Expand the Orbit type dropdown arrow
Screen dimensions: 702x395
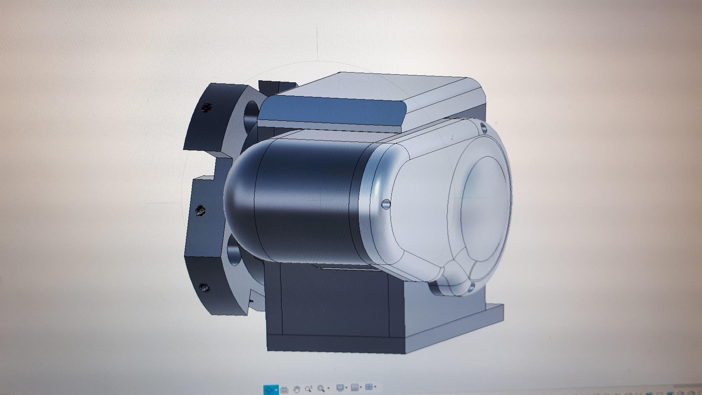pyautogui.click(x=276, y=390)
